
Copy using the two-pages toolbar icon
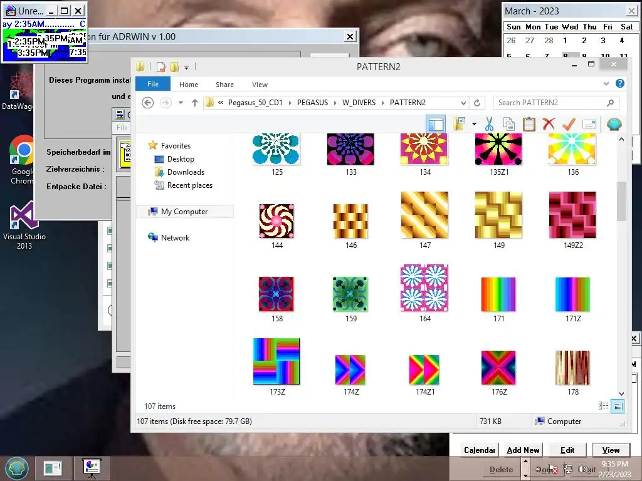509,124
